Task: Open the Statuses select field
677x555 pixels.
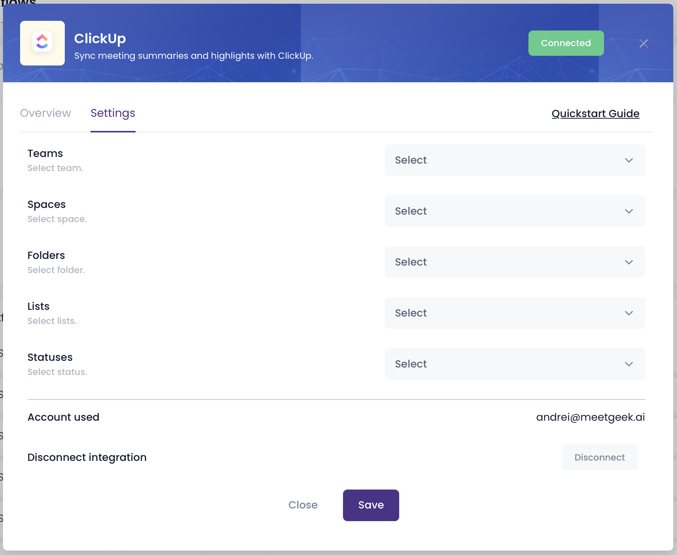Action: 514,364
